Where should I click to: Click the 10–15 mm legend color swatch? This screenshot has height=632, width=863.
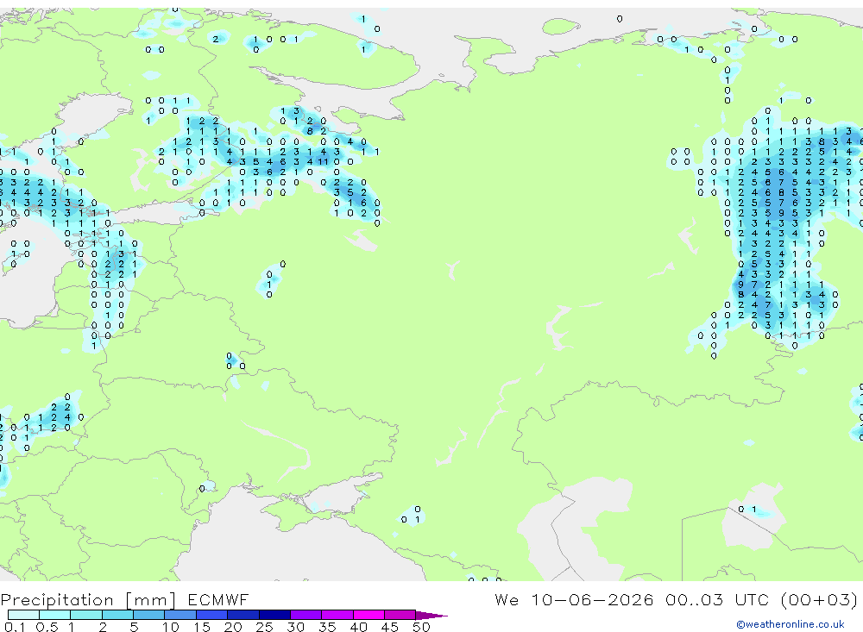point(180,615)
